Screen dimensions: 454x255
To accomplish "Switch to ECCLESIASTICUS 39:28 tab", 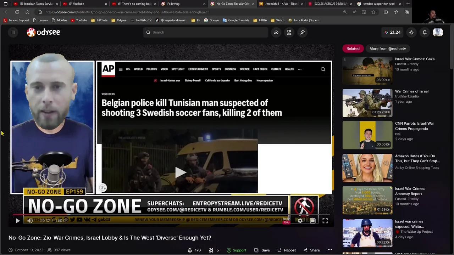I will click(330, 4).
